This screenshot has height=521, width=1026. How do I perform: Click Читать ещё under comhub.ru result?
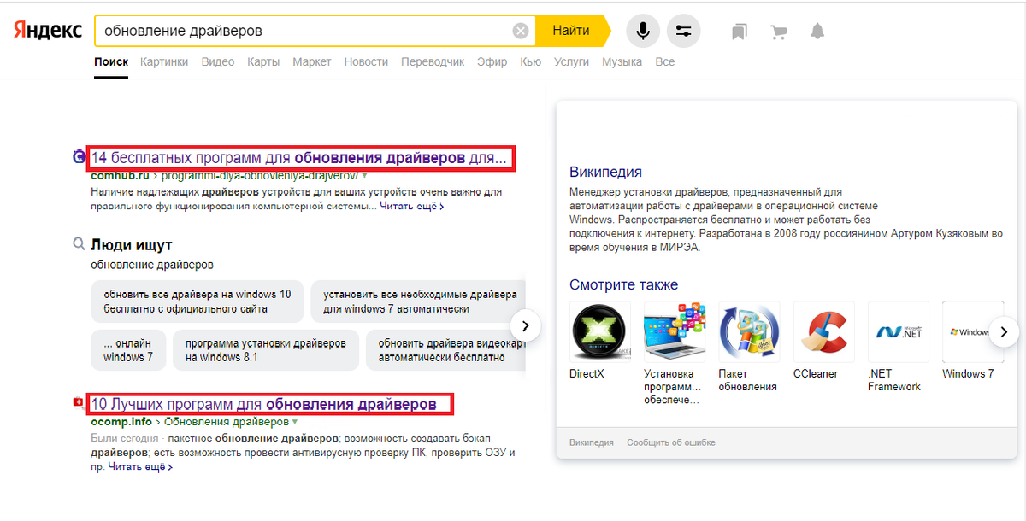[411, 206]
